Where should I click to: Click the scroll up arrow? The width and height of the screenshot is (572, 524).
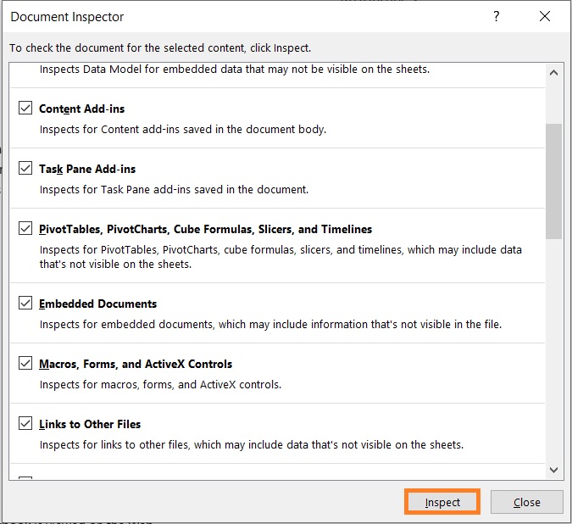pyautogui.click(x=553, y=73)
